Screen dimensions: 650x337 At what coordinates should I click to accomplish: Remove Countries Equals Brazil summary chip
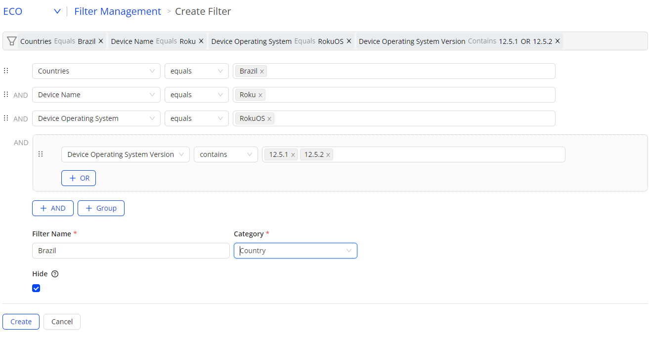[x=101, y=41]
